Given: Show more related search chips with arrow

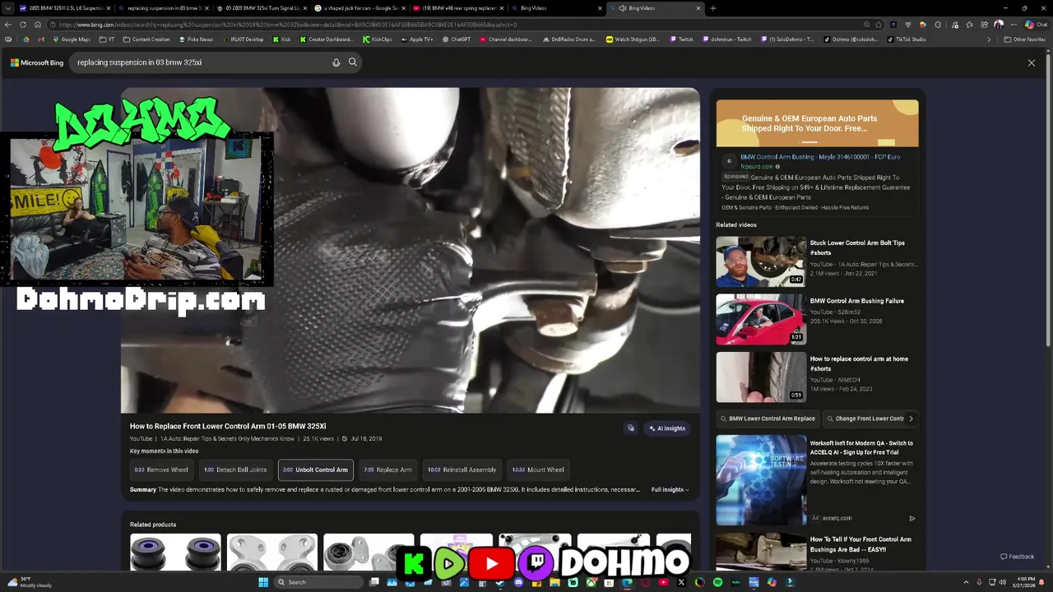Looking at the screenshot, I should (911, 419).
